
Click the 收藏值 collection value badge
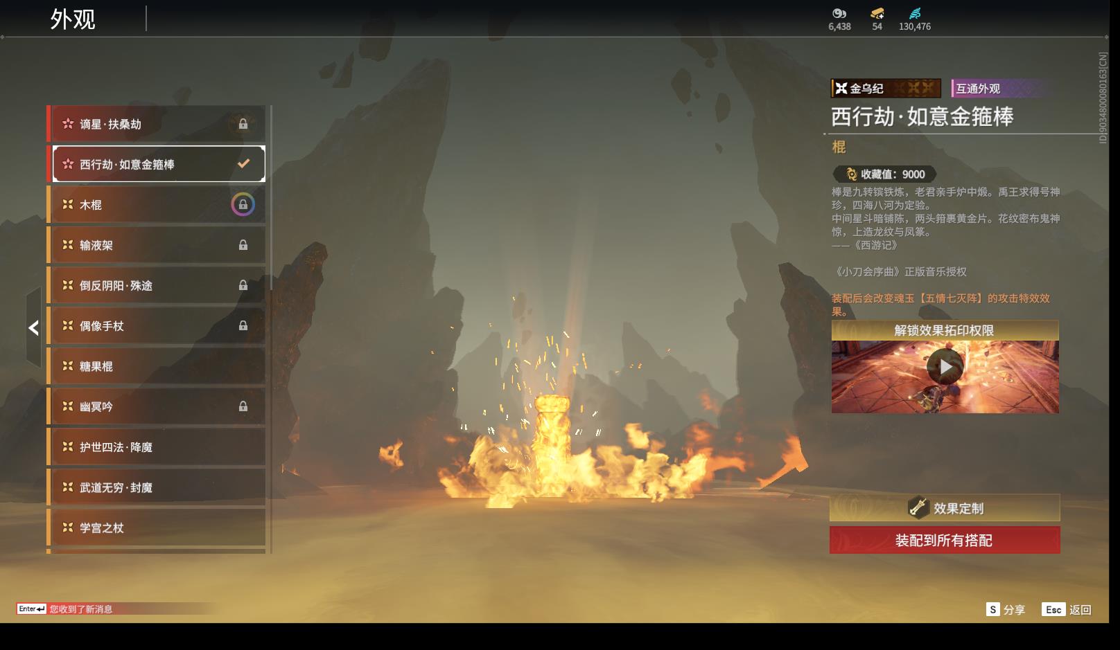[x=884, y=174]
